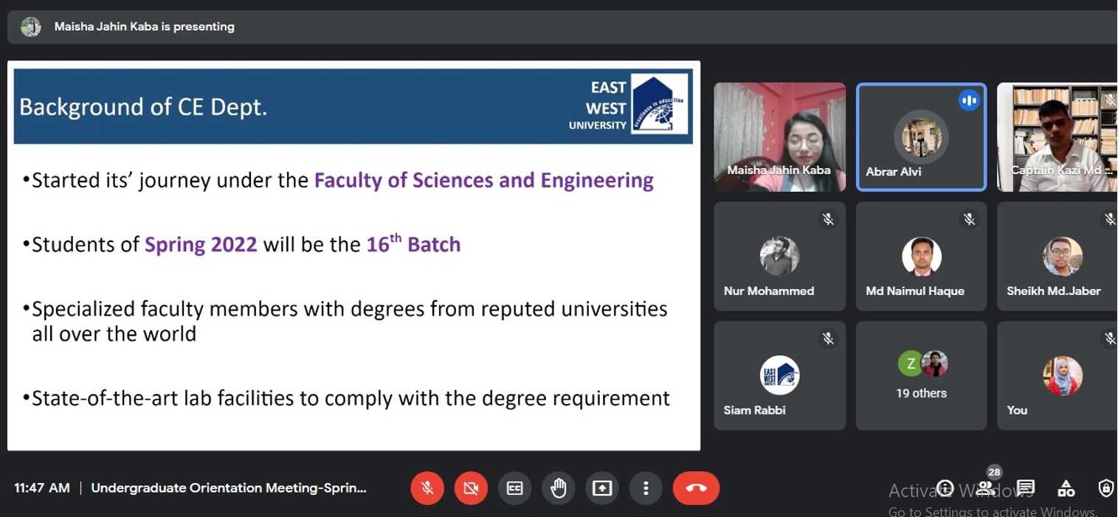Leave the call with the red hang-up button
This screenshot has height=517, width=1118.
[x=696, y=488]
